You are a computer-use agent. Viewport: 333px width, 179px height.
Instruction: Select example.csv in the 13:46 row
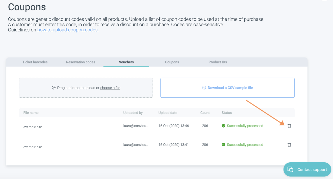(33, 127)
